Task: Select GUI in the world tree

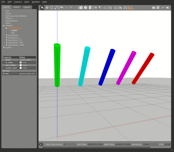Action: pyautogui.click(x=7, y=11)
